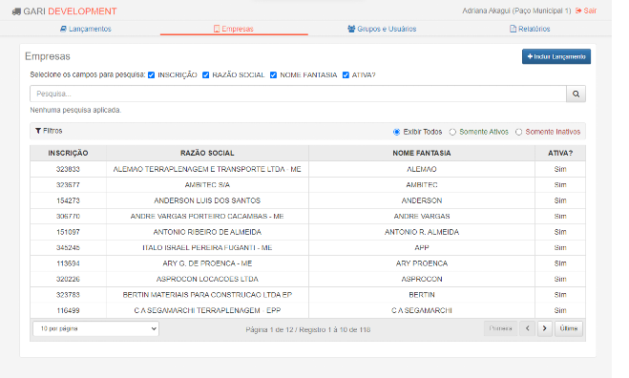Focus the Pesquisa search input field
The image size is (629, 378).
point(298,94)
